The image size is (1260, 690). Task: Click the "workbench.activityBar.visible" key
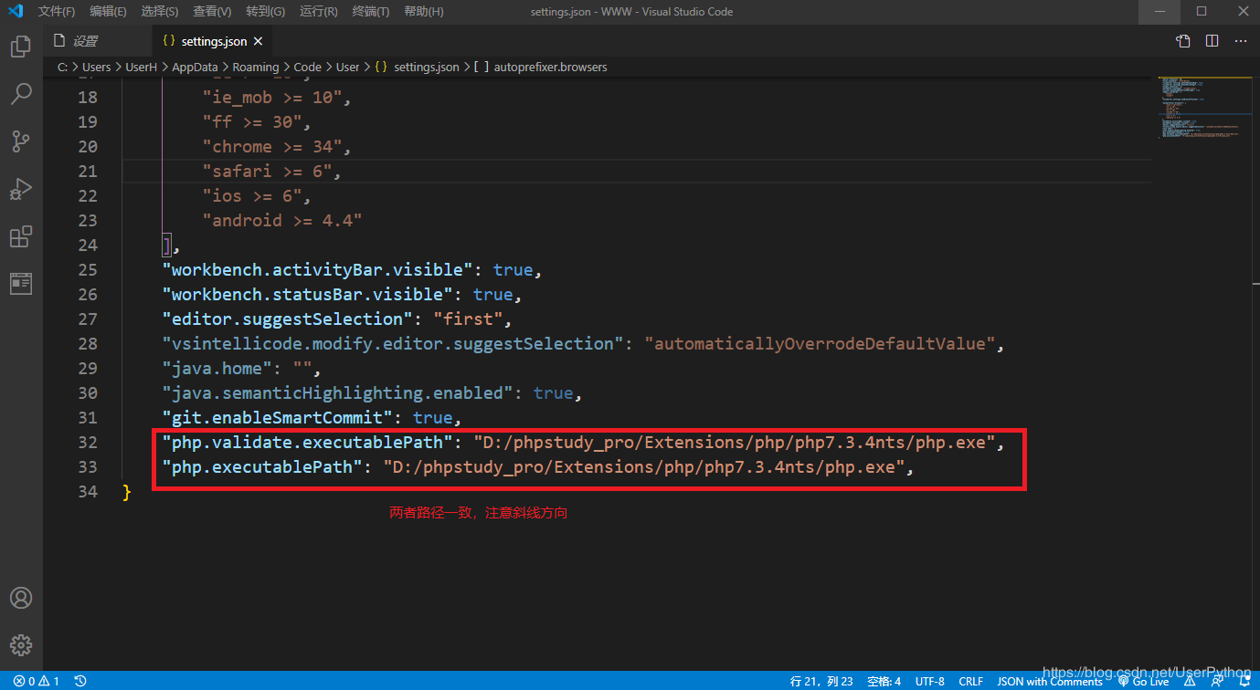tap(318, 269)
